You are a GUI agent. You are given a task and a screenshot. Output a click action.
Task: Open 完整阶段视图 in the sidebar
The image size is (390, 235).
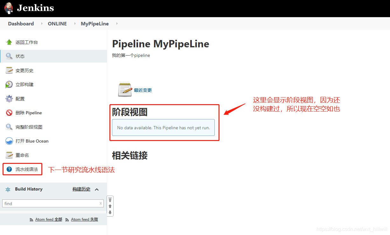click(29, 127)
